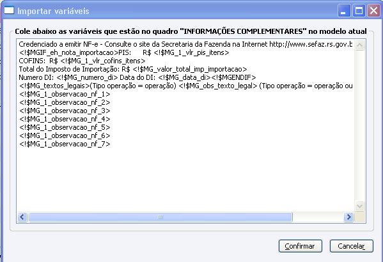Click the line <!$MG_1_observacao_nf_5>
The height and width of the screenshot is (262, 383).
65,127
